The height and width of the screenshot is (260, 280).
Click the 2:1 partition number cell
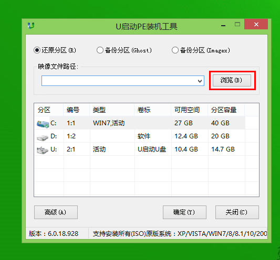pos(71,149)
